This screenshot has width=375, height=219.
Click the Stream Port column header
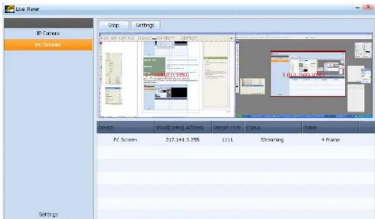[x=228, y=127]
